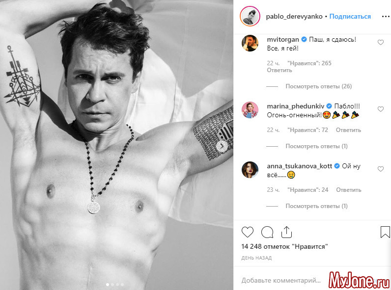This screenshot has width=391, height=290.
Task: Expand 26 replies under mvitorgan's comment
Action: 318,86
